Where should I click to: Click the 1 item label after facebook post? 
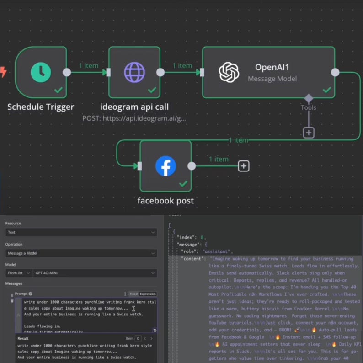219,159
